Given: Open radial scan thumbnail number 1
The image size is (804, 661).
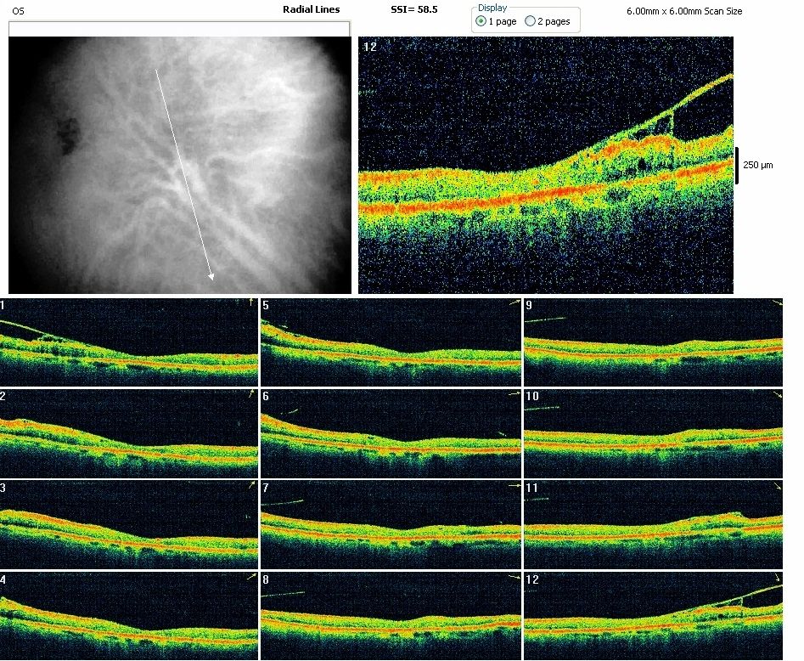Looking at the screenshot, I should (129, 342).
